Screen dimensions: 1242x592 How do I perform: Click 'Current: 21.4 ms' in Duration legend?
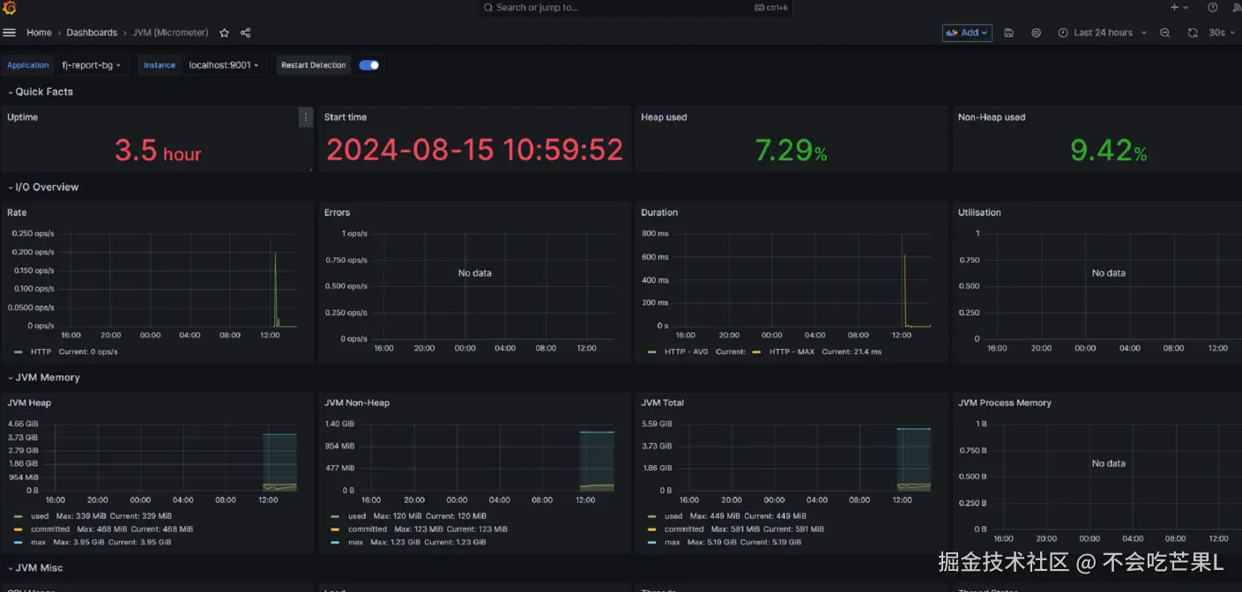pos(852,351)
